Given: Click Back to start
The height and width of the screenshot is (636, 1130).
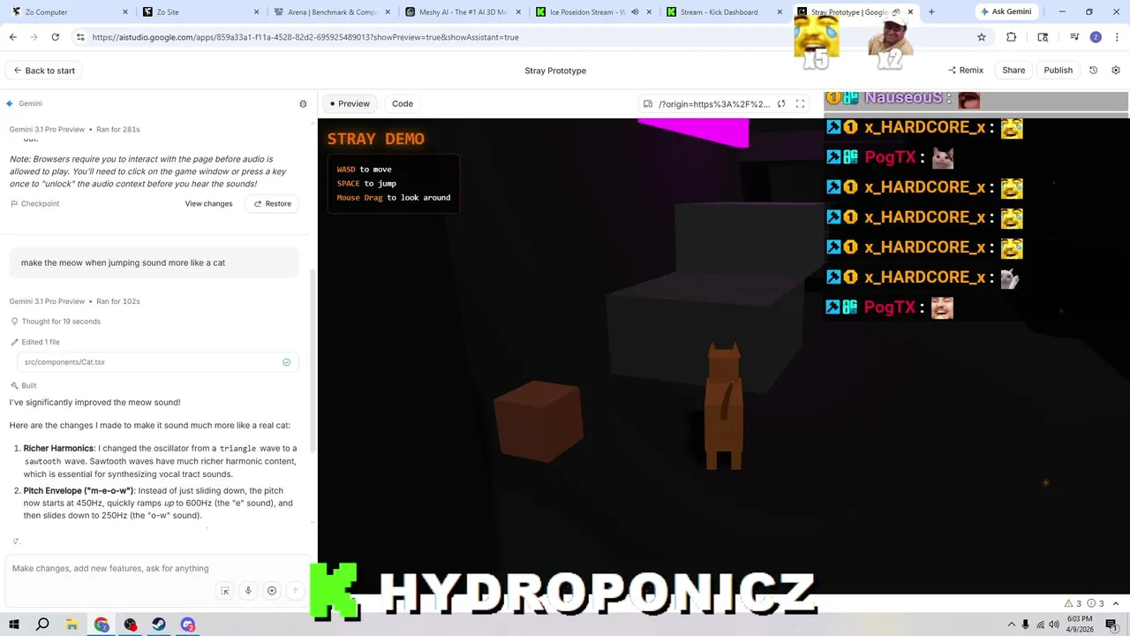Looking at the screenshot, I should [x=44, y=71].
